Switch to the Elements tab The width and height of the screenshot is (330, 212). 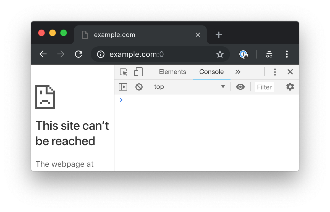(172, 72)
